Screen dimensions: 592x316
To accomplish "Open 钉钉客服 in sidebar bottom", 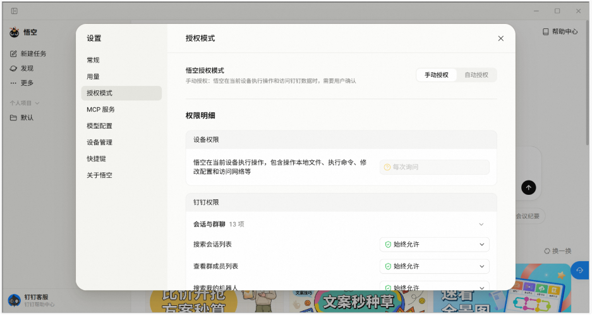I will 32,300.
